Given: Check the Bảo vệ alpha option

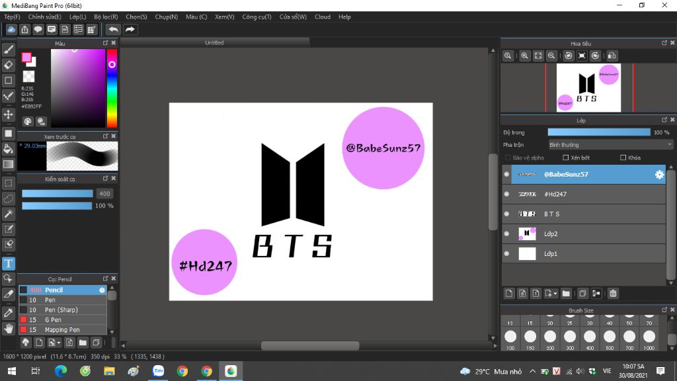Looking at the screenshot, I should [508, 157].
